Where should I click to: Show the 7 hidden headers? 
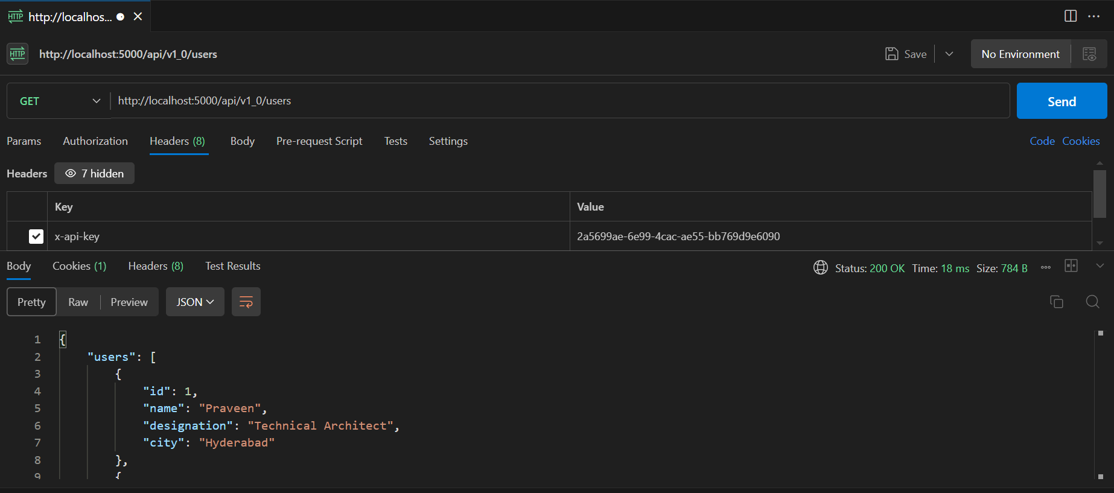click(x=95, y=174)
